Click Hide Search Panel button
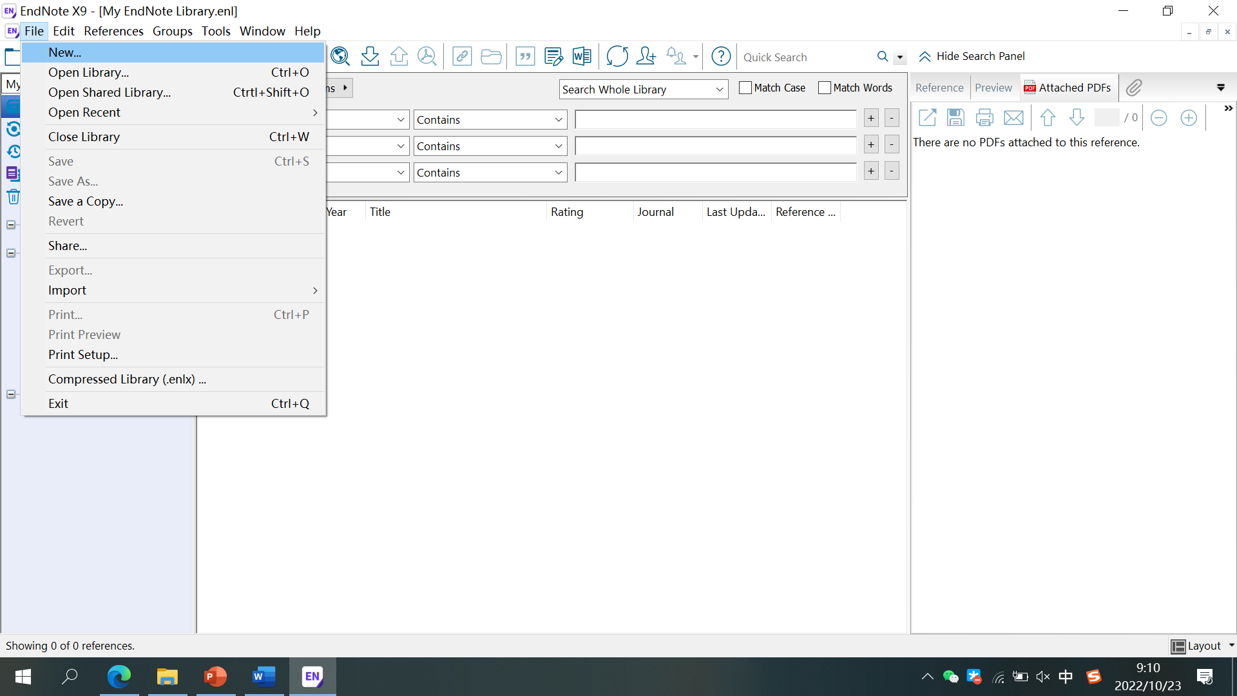 pos(972,56)
